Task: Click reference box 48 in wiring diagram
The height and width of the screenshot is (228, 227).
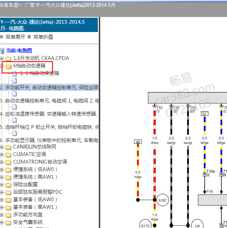Action: pyautogui.click(x=138, y=142)
